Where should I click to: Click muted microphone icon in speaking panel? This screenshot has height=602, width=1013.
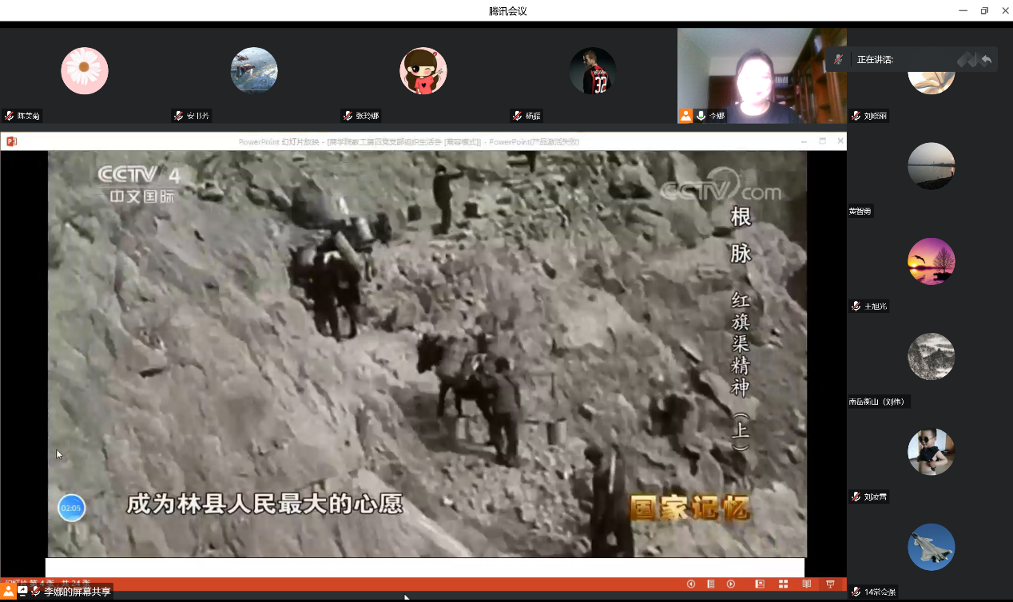pos(839,60)
